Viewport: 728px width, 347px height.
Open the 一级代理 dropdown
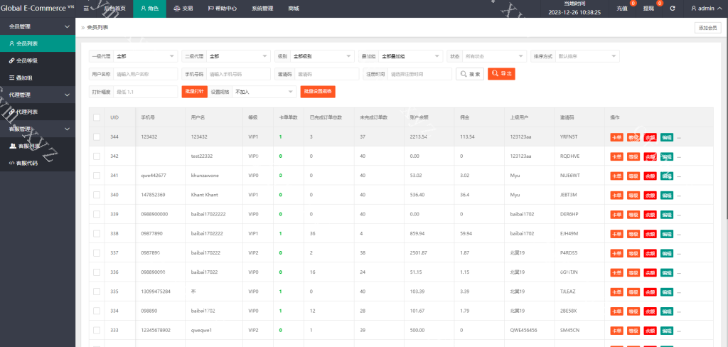[145, 56]
